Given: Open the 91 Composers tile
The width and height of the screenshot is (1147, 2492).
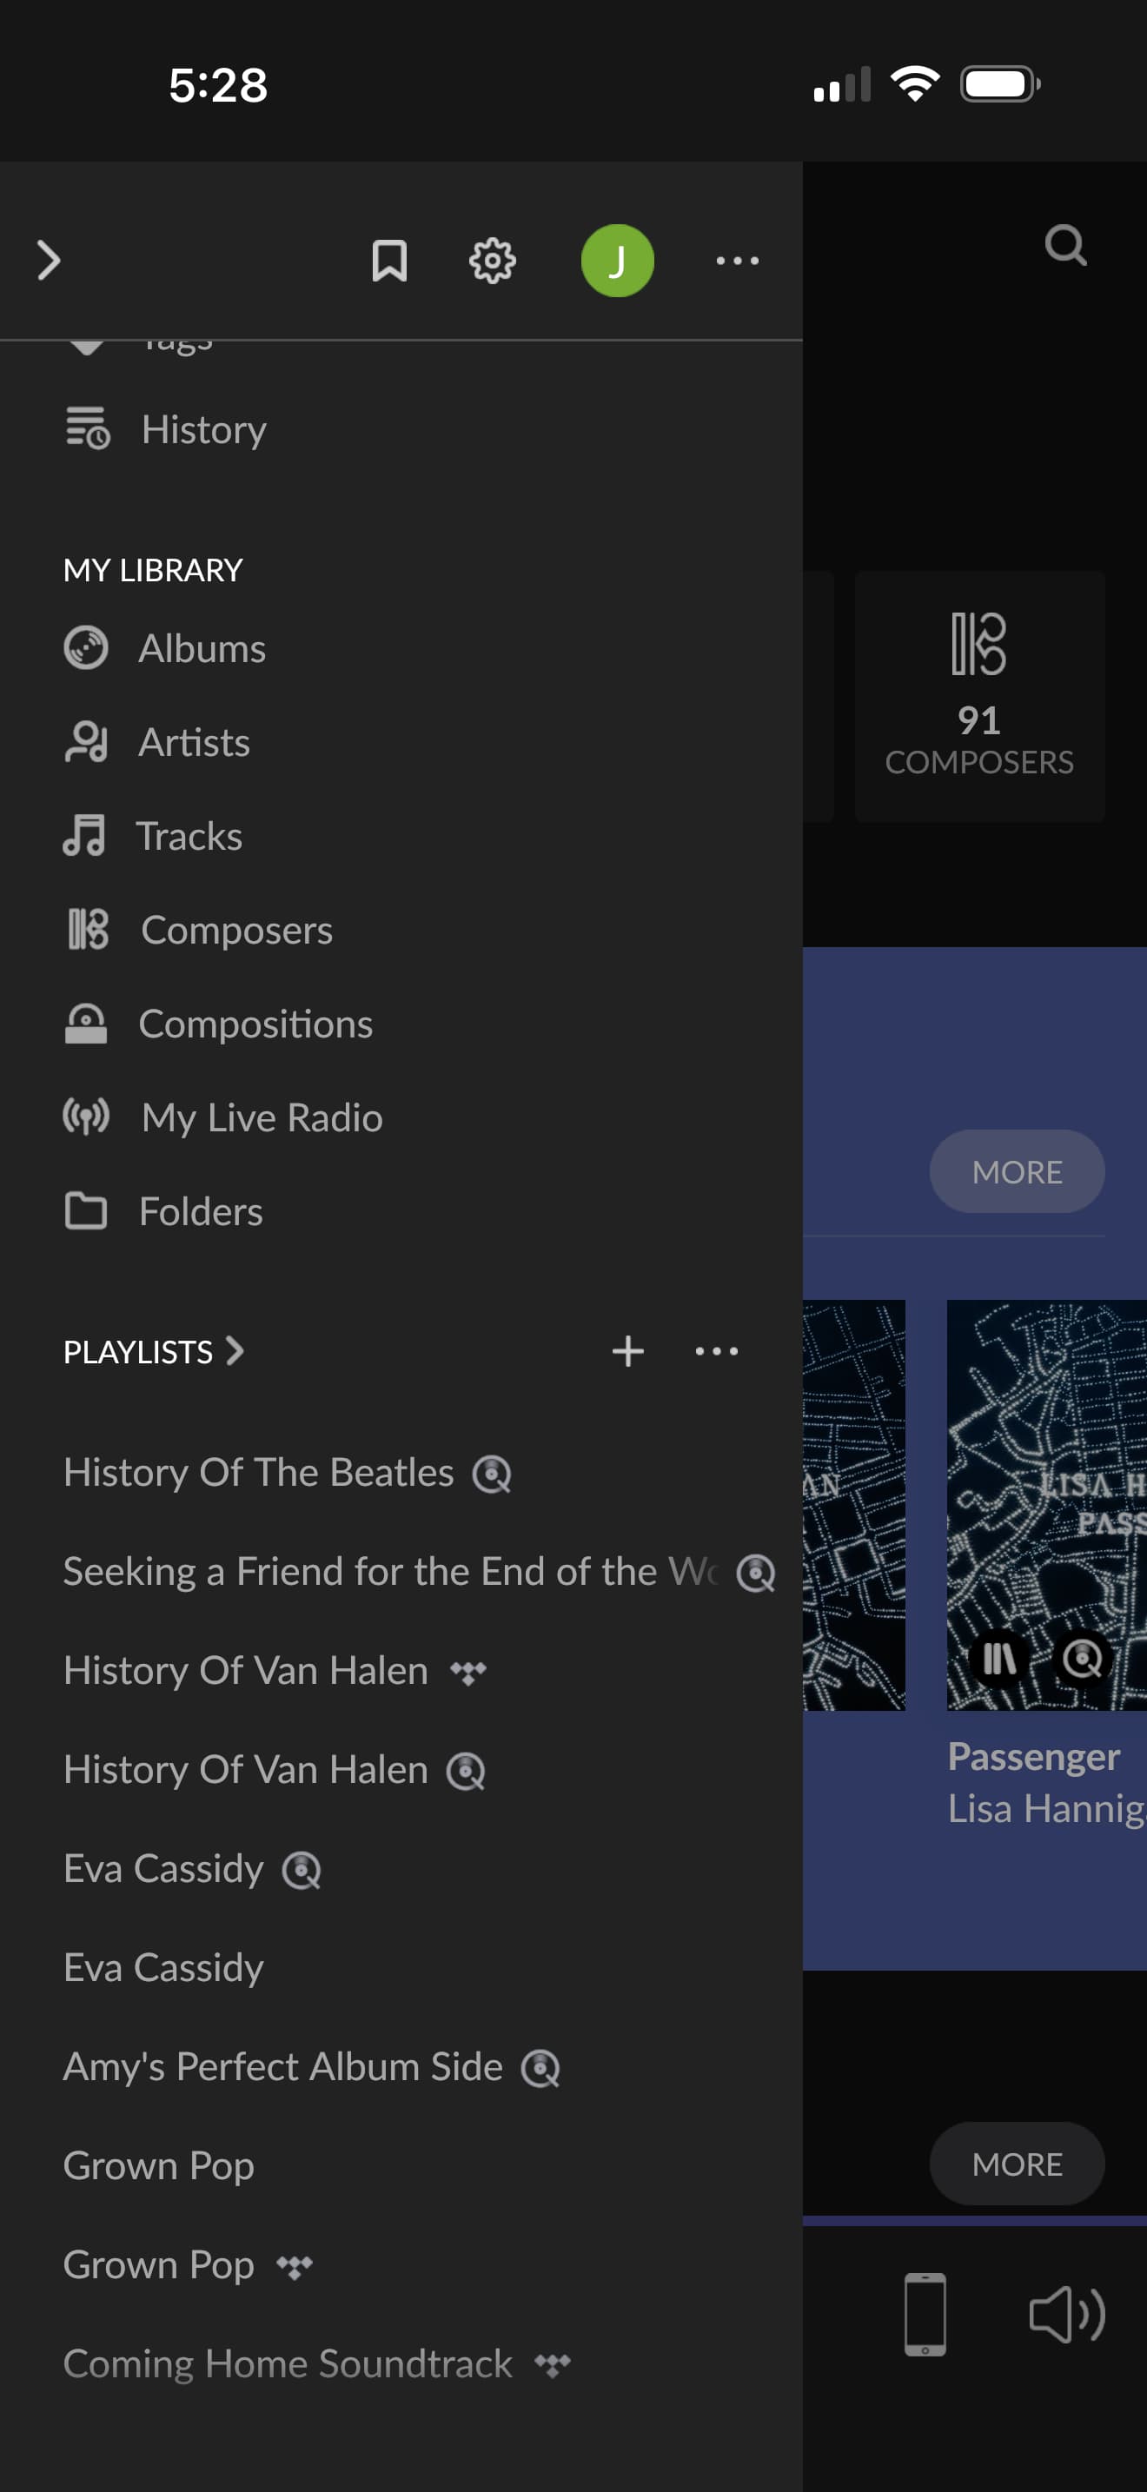Looking at the screenshot, I should [x=978, y=697].
